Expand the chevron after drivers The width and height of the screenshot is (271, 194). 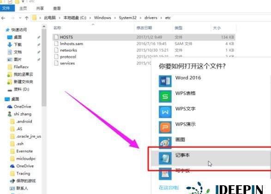pyautogui.click(x=161, y=18)
